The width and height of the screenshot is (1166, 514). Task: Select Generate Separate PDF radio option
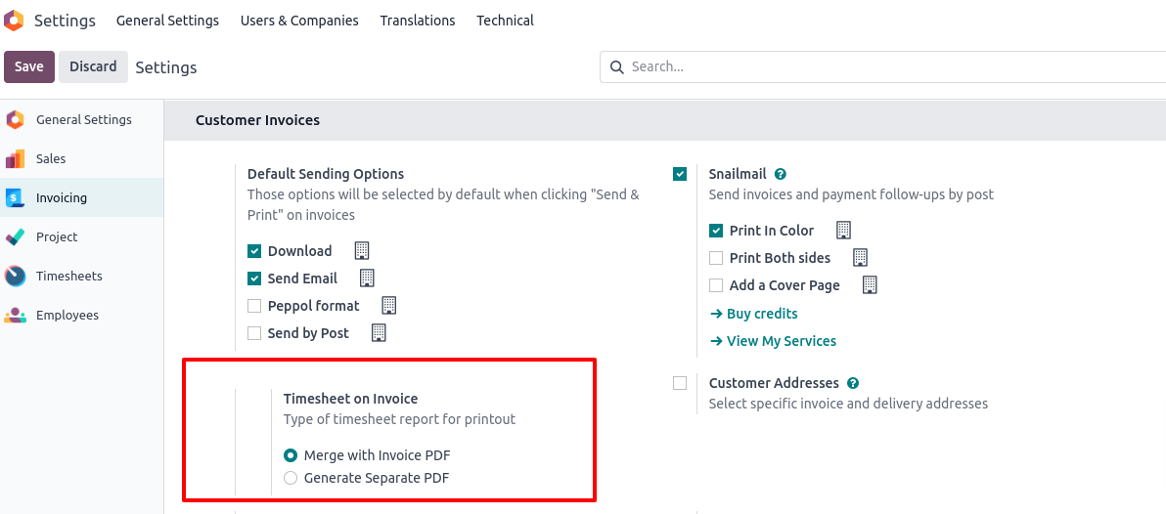click(x=291, y=478)
